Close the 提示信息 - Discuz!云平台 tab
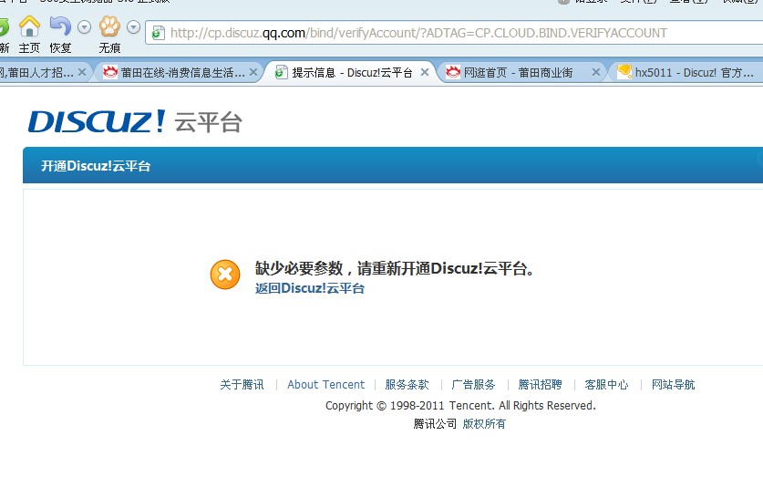The width and height of the screenshot is (763, 498). click(425, 73)
